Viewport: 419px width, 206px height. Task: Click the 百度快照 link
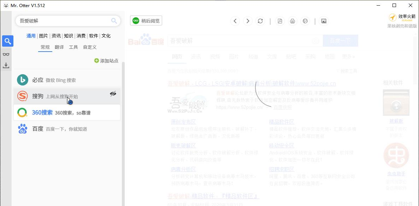pyautogui.click(x=282, y=107)
